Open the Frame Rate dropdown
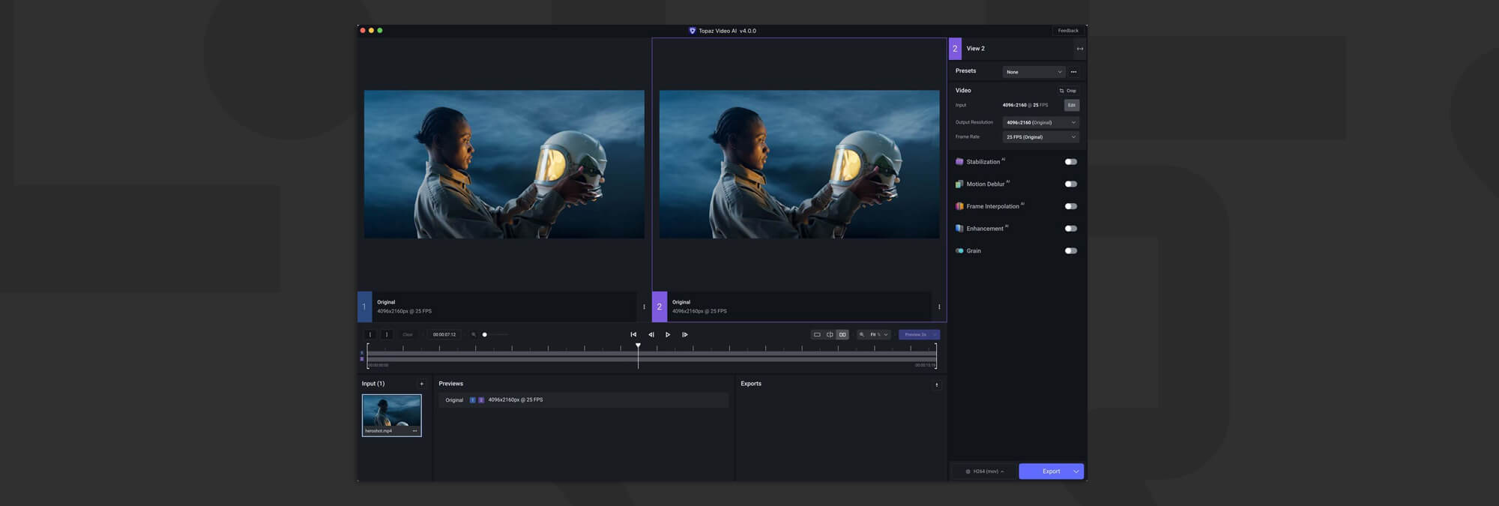This screenshot has height=506, width=1499. coord(1040,137)
